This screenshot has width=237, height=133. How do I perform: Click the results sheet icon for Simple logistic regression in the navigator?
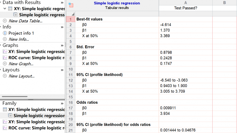tap(15, 15)
